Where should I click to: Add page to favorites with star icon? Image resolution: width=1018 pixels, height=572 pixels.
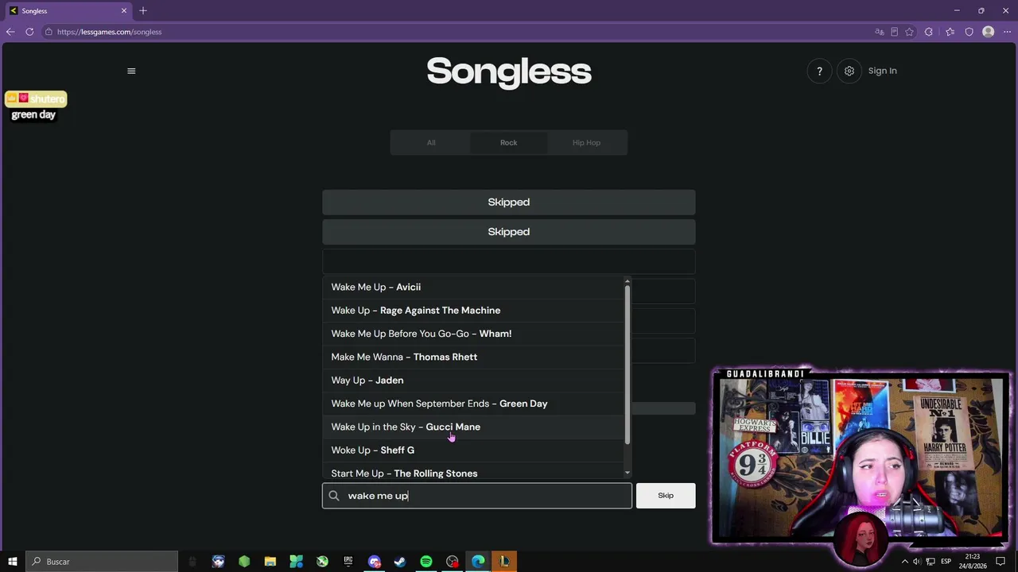909,32
